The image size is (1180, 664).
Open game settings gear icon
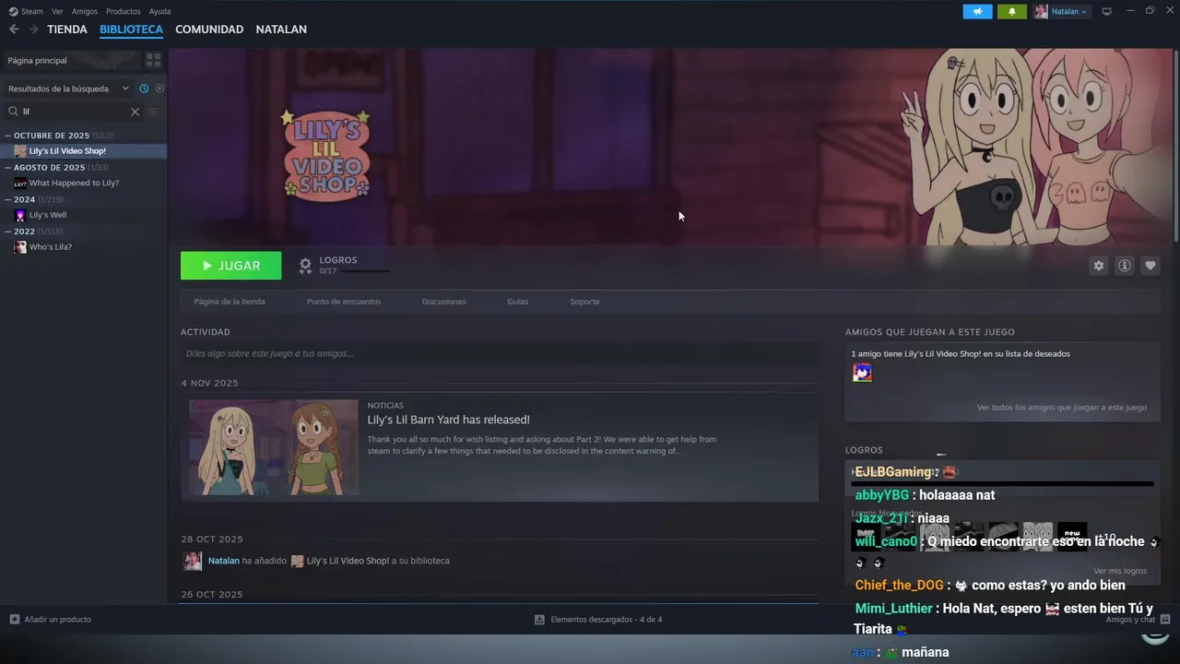(1098, 266)
